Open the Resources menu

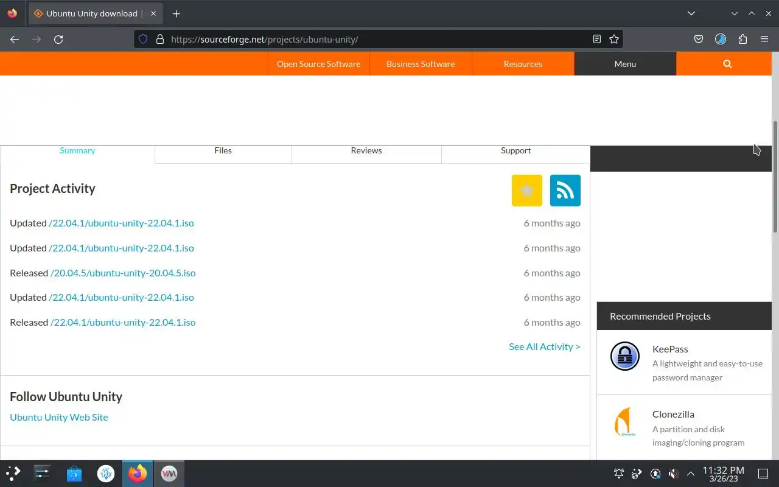523,64
